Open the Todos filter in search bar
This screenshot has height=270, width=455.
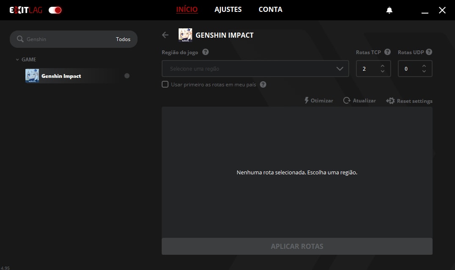123,39
